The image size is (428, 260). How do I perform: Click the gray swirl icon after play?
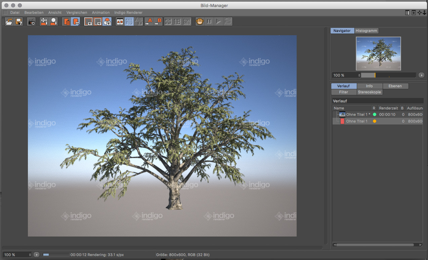[x=228, y=22]
